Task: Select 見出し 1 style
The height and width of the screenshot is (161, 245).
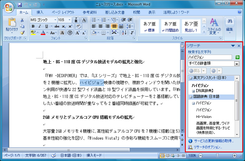Action: coord(191,26)
